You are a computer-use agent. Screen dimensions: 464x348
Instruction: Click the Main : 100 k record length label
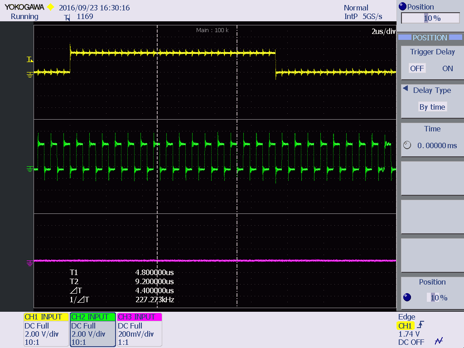[213, 30]
